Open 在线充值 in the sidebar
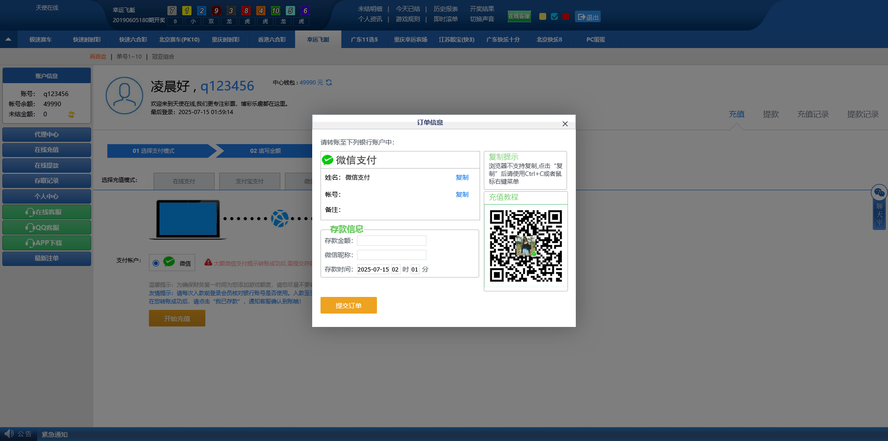The width and height of the screenshot is (888, 441). (47, 150)
